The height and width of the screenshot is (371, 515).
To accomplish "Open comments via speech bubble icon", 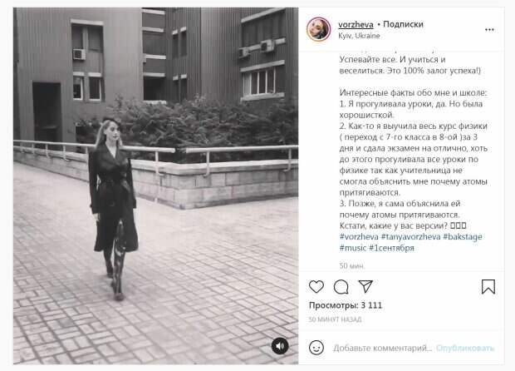I will tap(341, 287).
